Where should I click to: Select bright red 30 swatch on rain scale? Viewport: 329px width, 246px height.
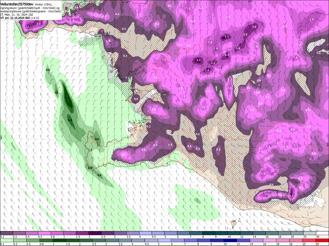[x=322, y=240]
